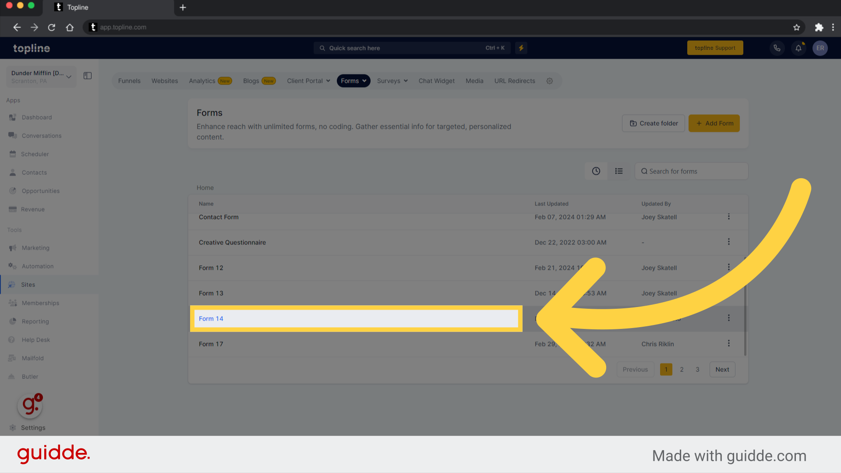Open the Conversations sidebar icon
841x473 pixels.
(x=13, y=136)
